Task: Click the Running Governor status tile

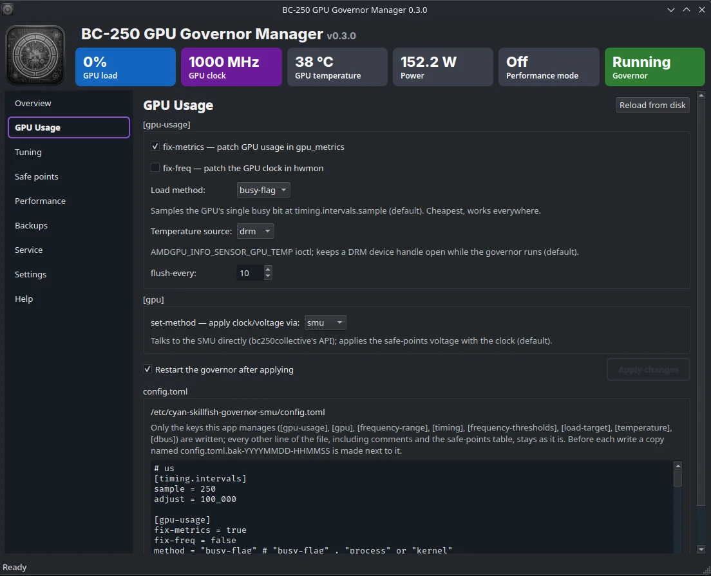Action: pyautogui.click(x=655, y=67)
